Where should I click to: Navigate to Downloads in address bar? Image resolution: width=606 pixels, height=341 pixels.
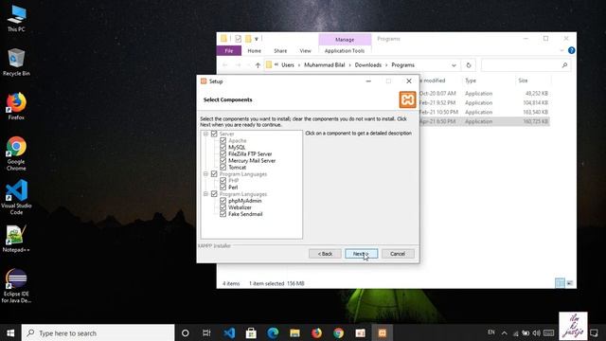pos(368,65)
